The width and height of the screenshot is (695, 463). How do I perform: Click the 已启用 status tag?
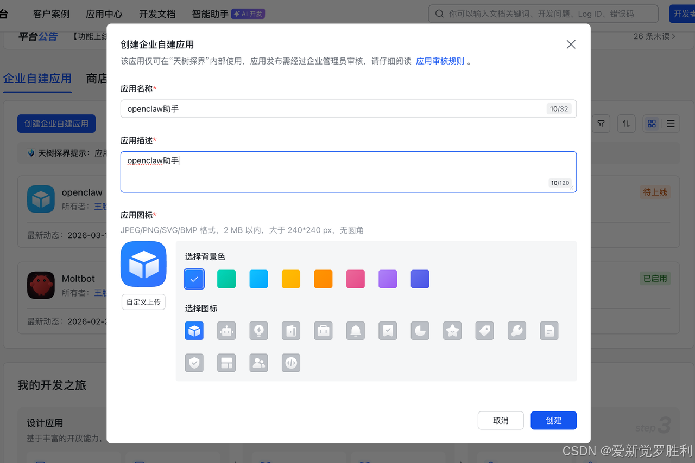click(x=655, y=278)
